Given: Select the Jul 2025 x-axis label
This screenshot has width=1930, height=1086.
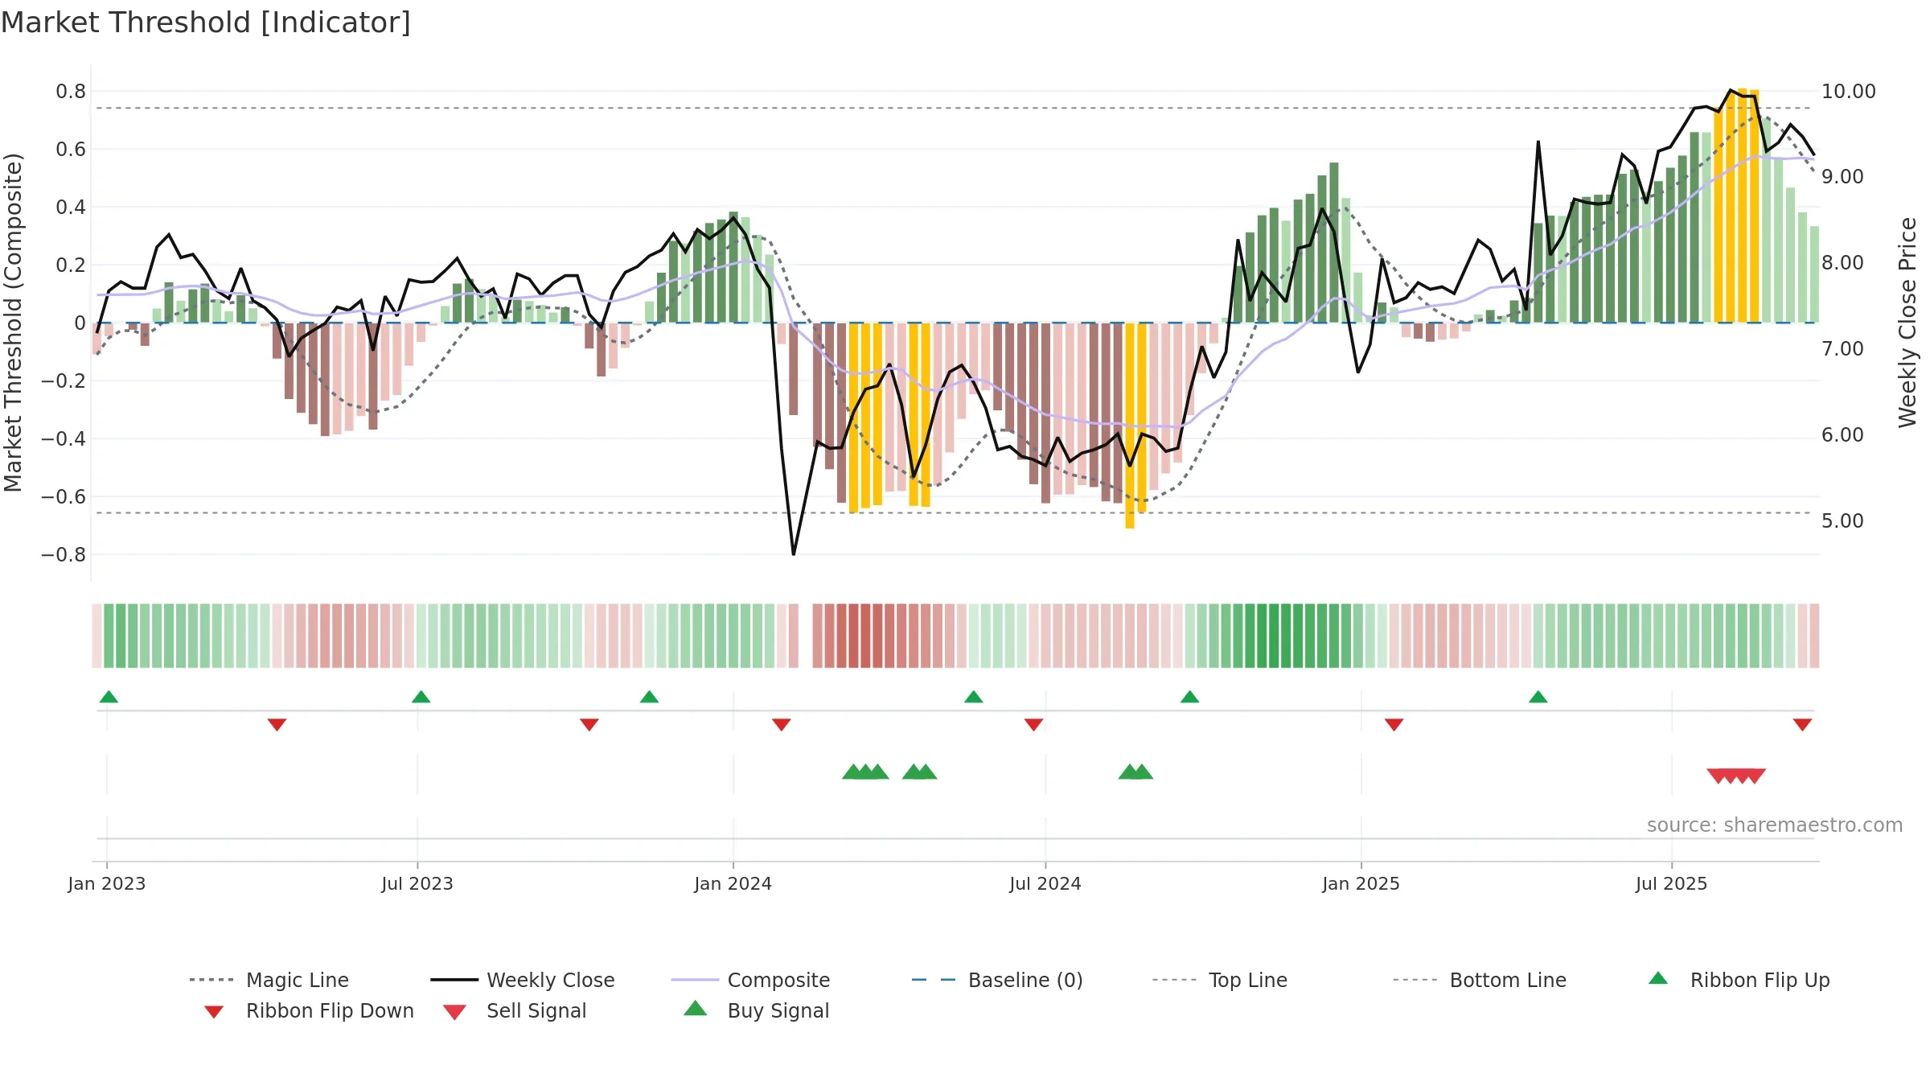Looking at the screenshot, I should 1672,883.
